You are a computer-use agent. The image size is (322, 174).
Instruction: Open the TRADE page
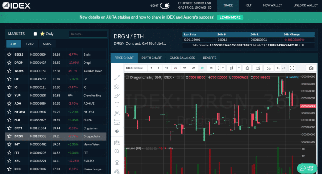point(228,5)
